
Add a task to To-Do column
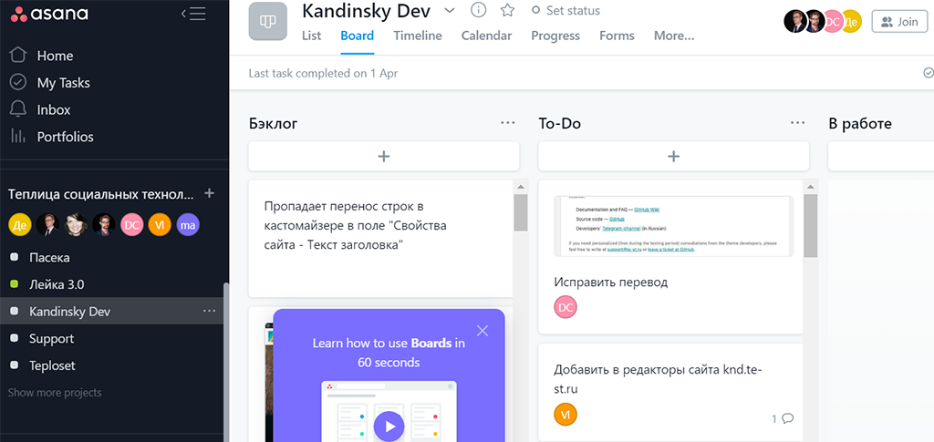[673, 157]
